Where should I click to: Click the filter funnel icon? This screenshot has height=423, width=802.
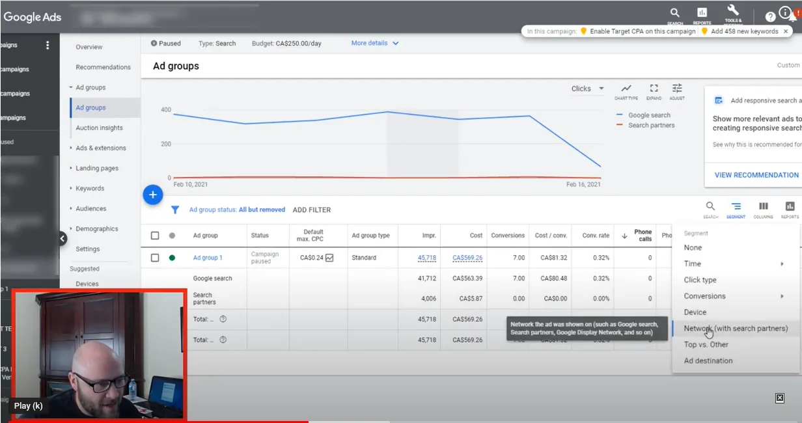(x=175, y=210)
